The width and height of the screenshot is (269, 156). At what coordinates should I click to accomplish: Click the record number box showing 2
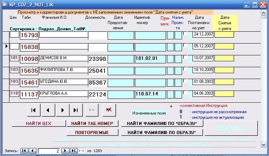coord(49,151)
